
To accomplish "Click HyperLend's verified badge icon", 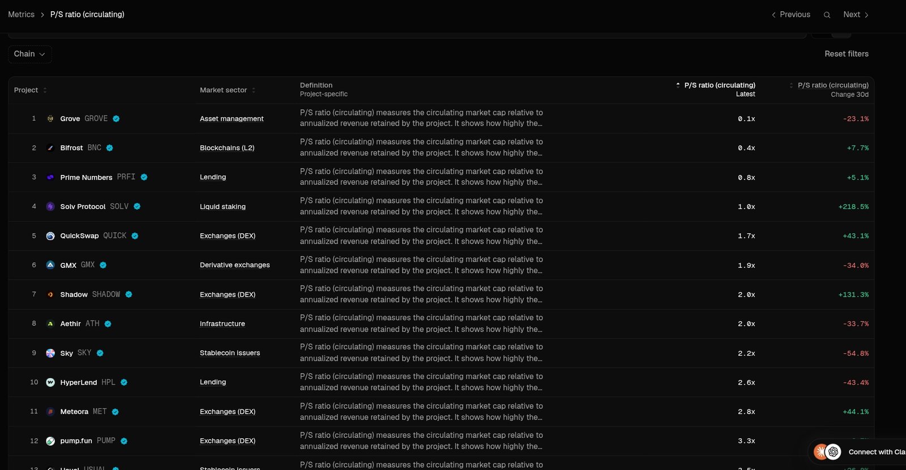I will point(123,382).
